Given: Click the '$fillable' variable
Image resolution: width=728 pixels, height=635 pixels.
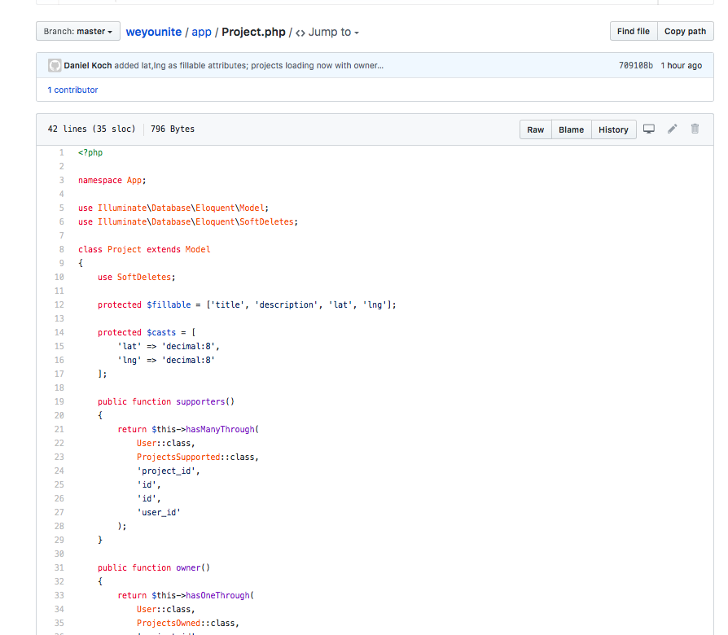Looking at the screenshot, I should (x=169, y=304).
